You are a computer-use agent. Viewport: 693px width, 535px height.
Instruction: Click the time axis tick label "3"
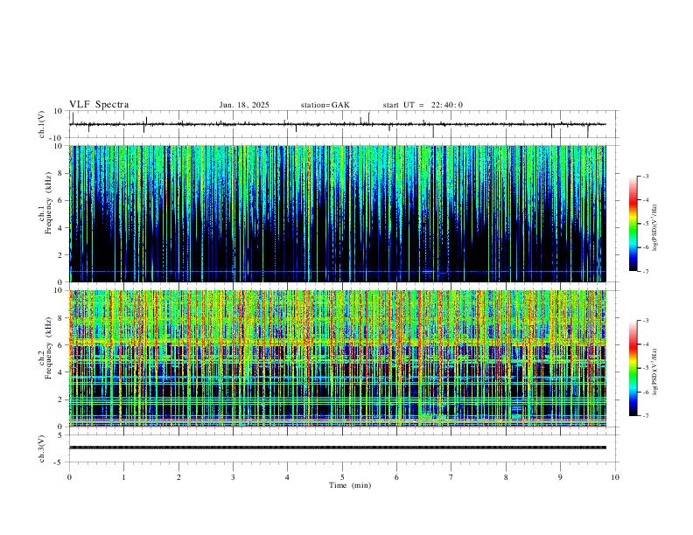coord(233,477)
